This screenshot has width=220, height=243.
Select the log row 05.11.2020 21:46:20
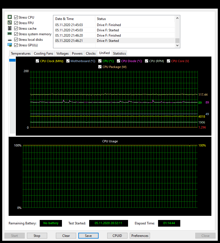click(x=114, y=35)
